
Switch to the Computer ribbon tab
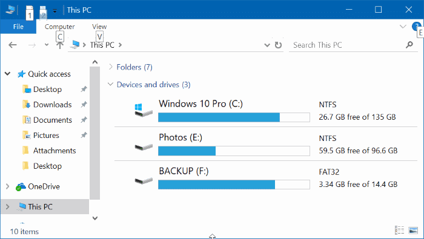[x=59, y=27]
